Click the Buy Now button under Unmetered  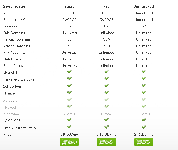pyautogui.click(x=144, y=142)
